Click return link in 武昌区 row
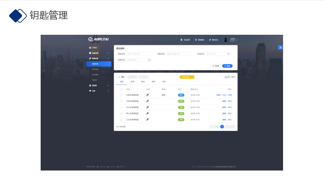Screen dimensions: 324x182 click(x=224, y=95)
